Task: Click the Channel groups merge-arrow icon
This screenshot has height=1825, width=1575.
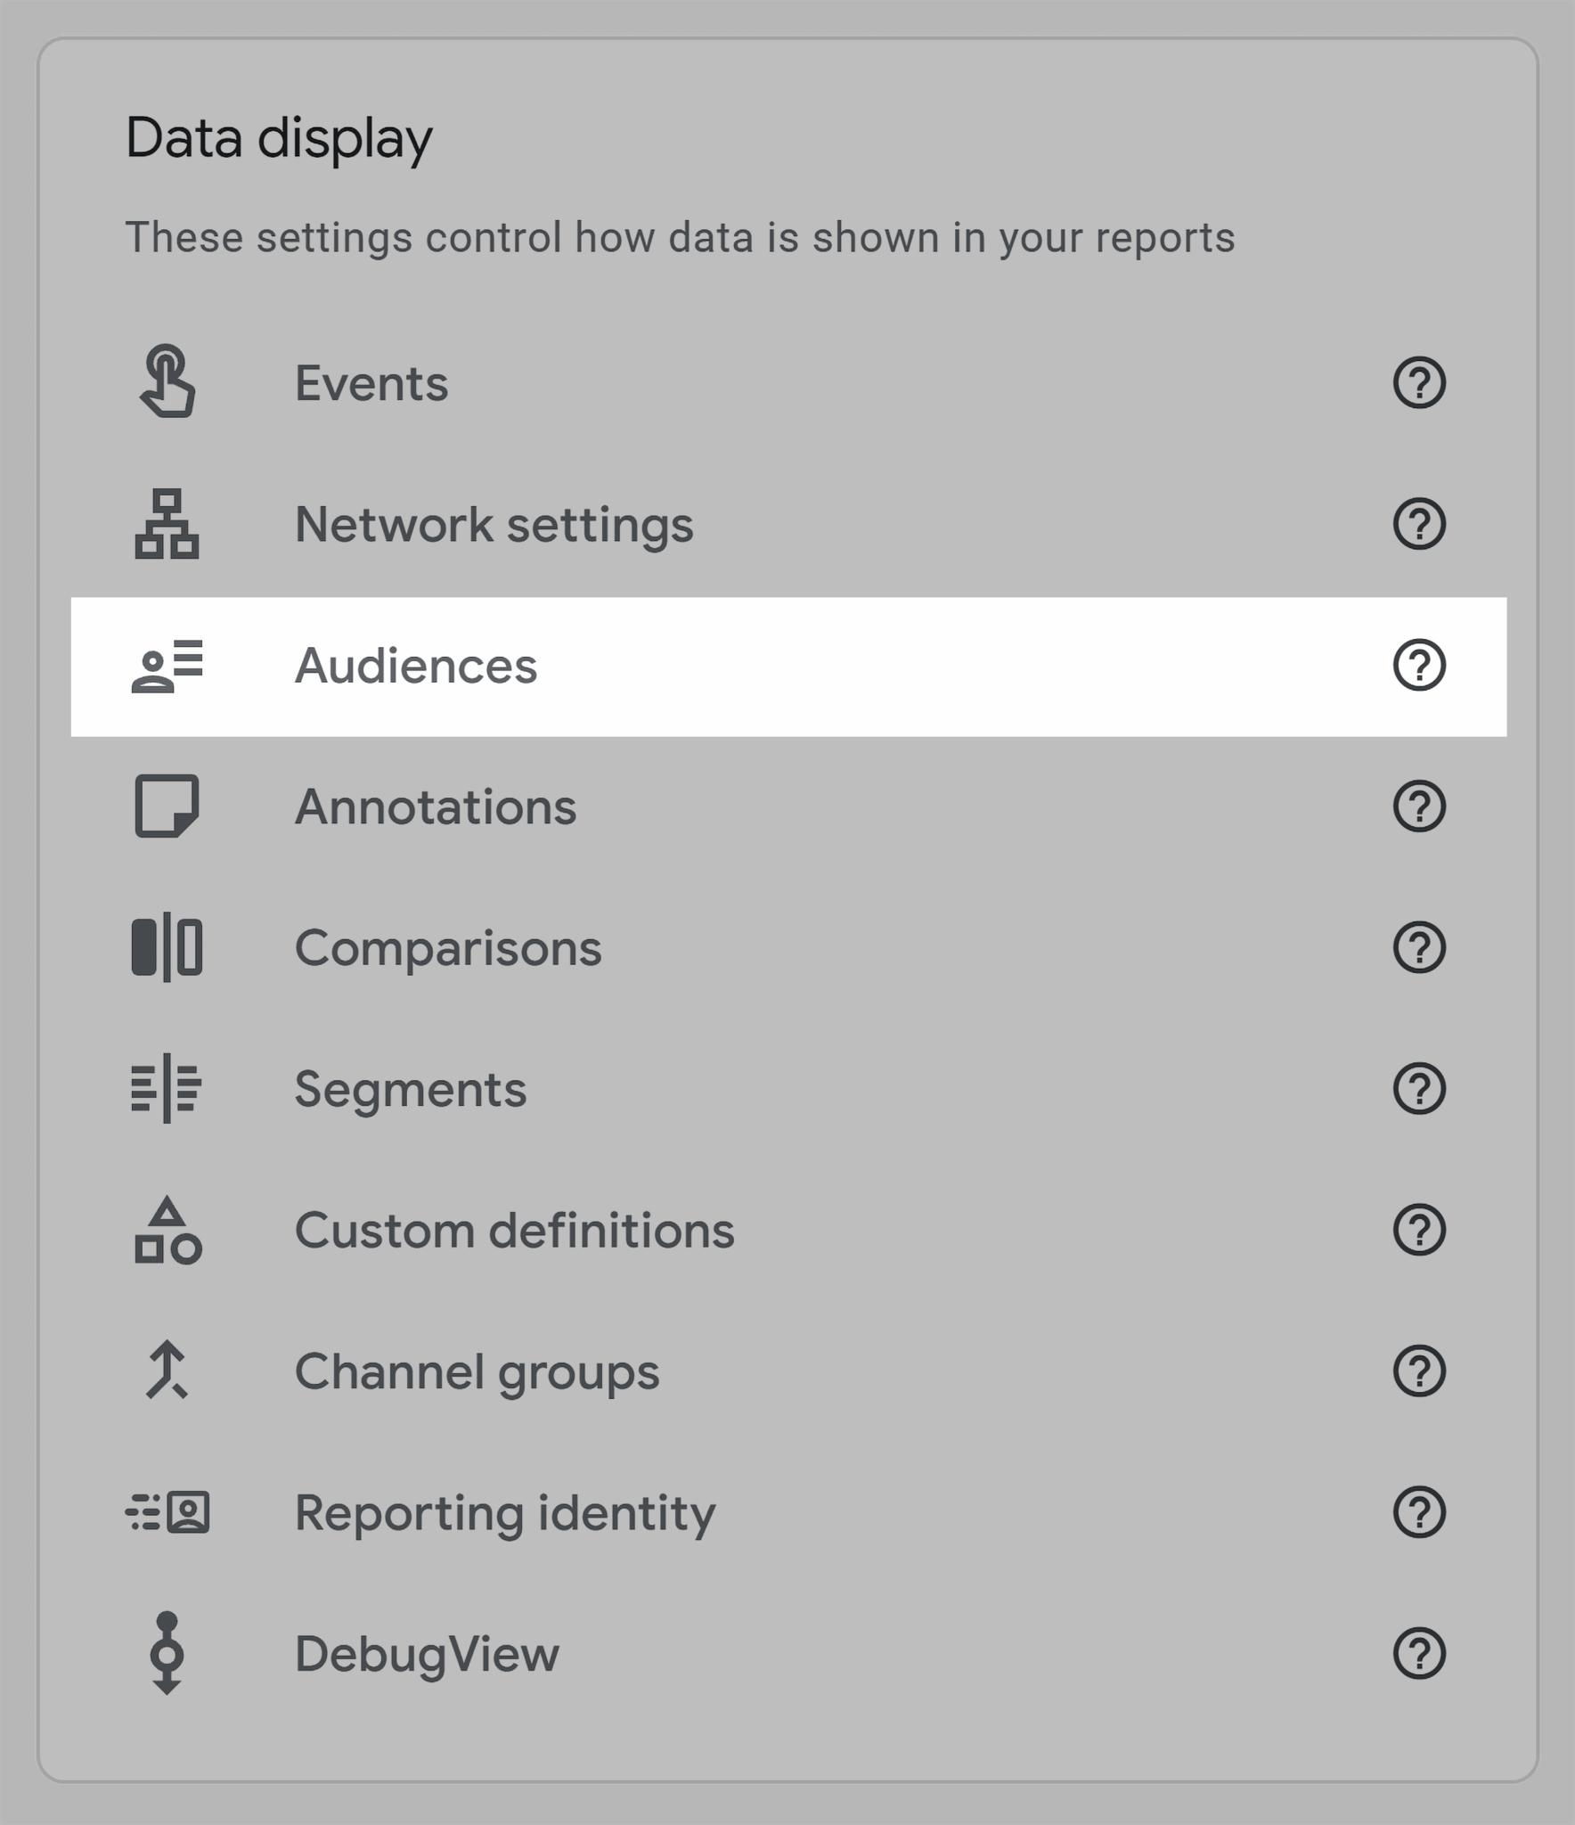Action: click(x=167, y=1371)
